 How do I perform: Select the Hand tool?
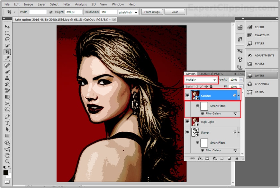pos(7,155)
